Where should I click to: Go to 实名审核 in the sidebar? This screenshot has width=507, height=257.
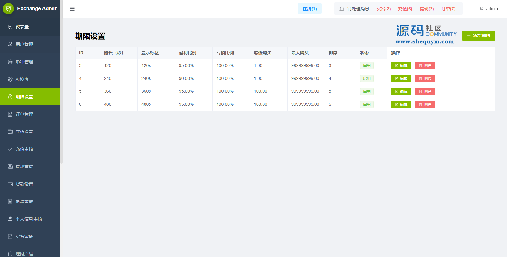pyautogui.click(x=30, y=236)
